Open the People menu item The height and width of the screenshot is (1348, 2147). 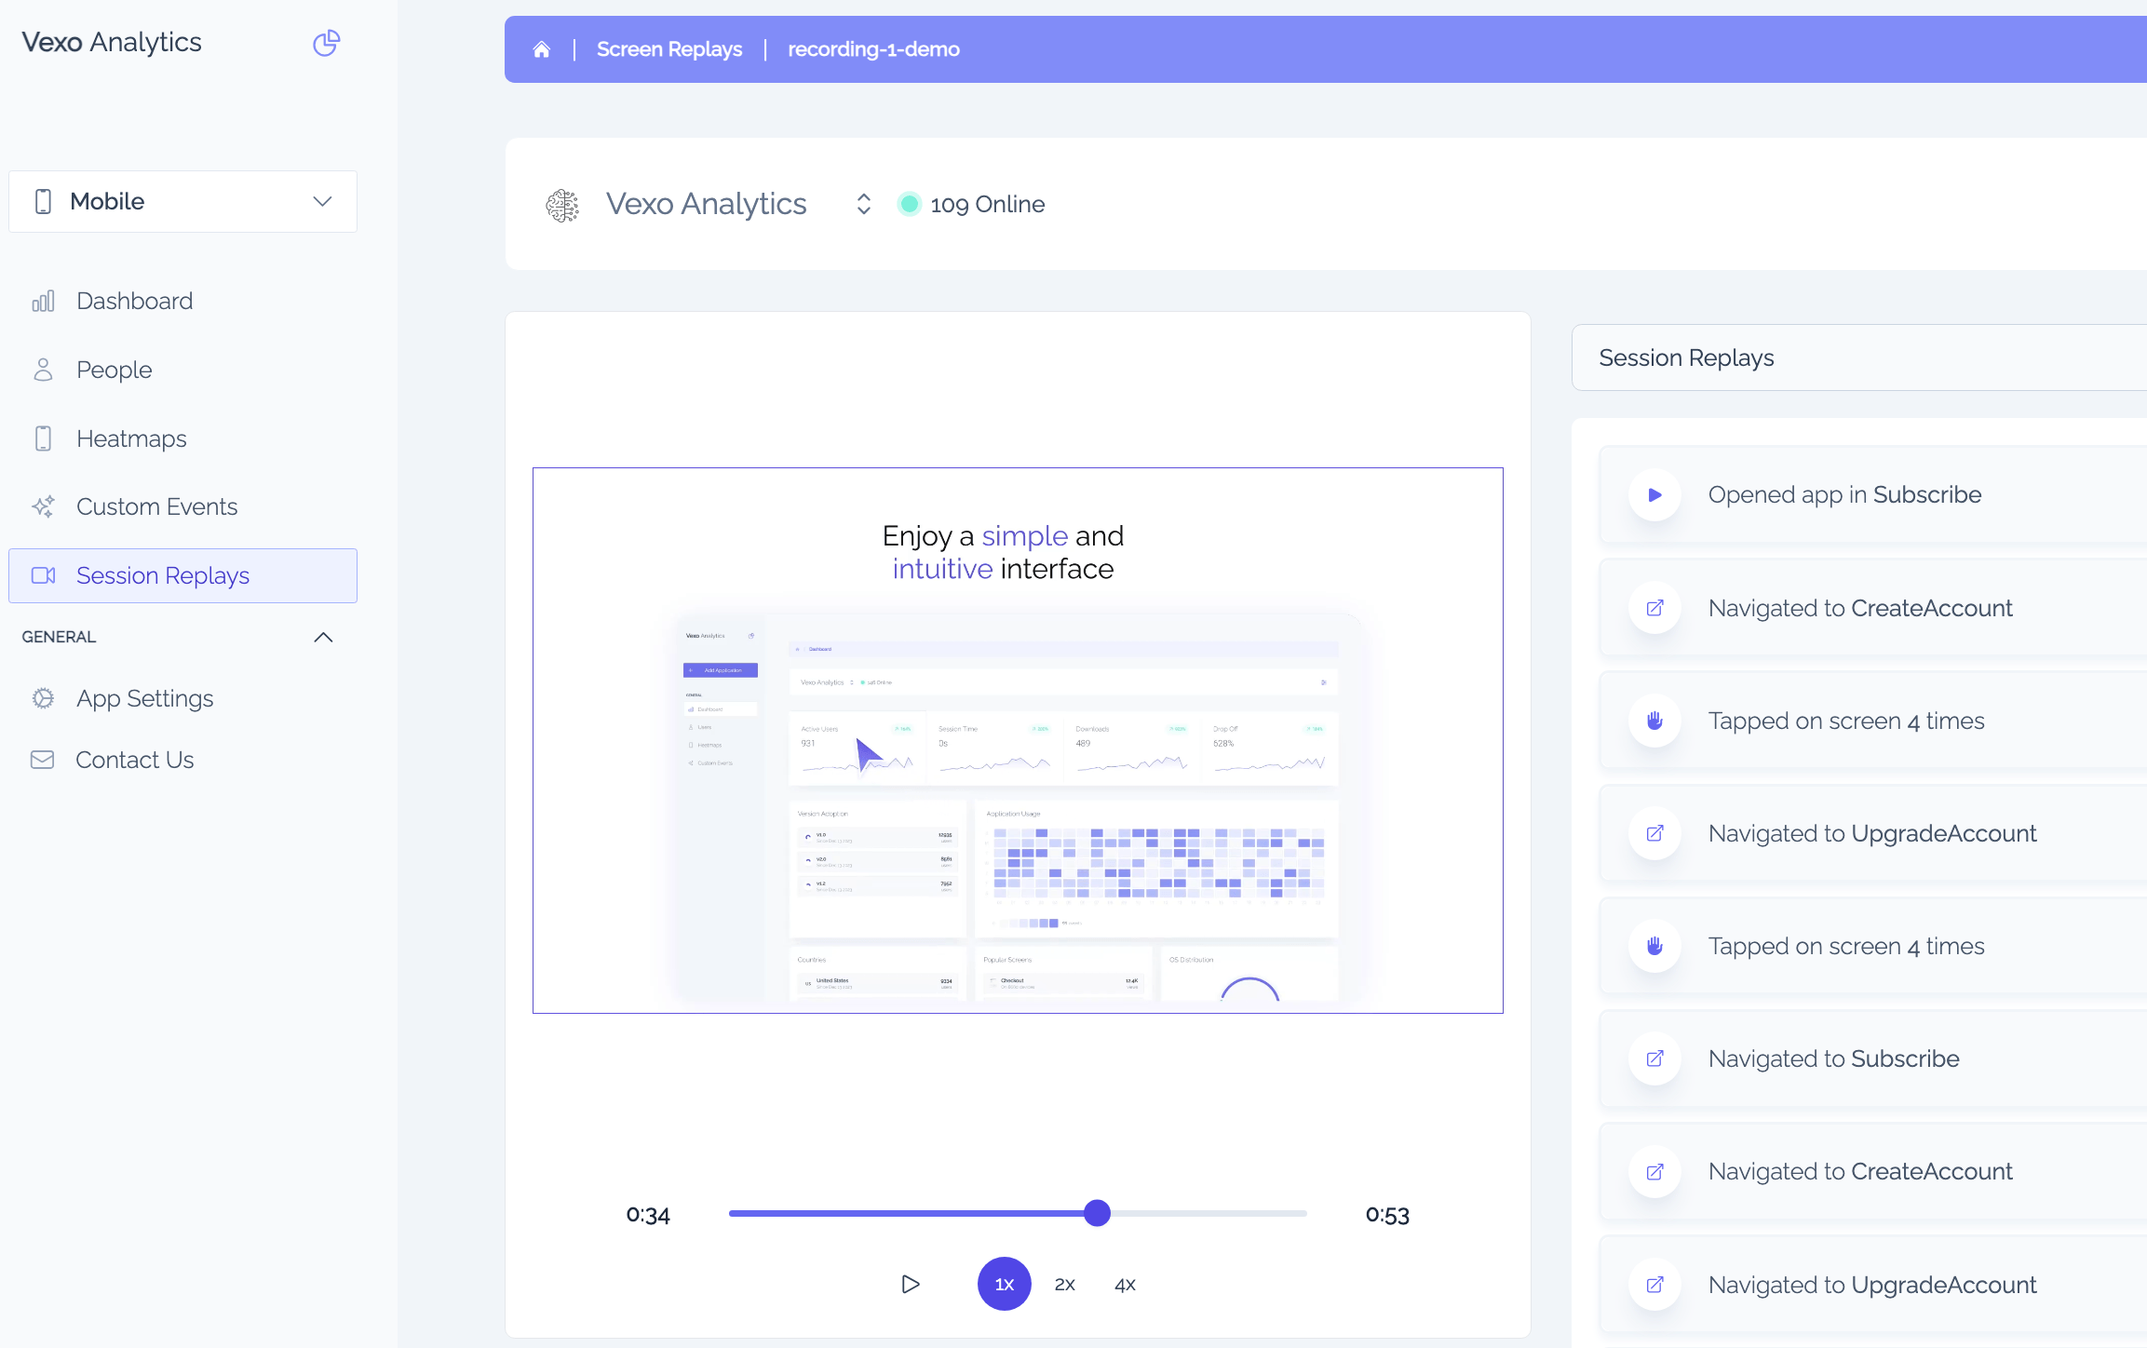(x=114, y=370)
